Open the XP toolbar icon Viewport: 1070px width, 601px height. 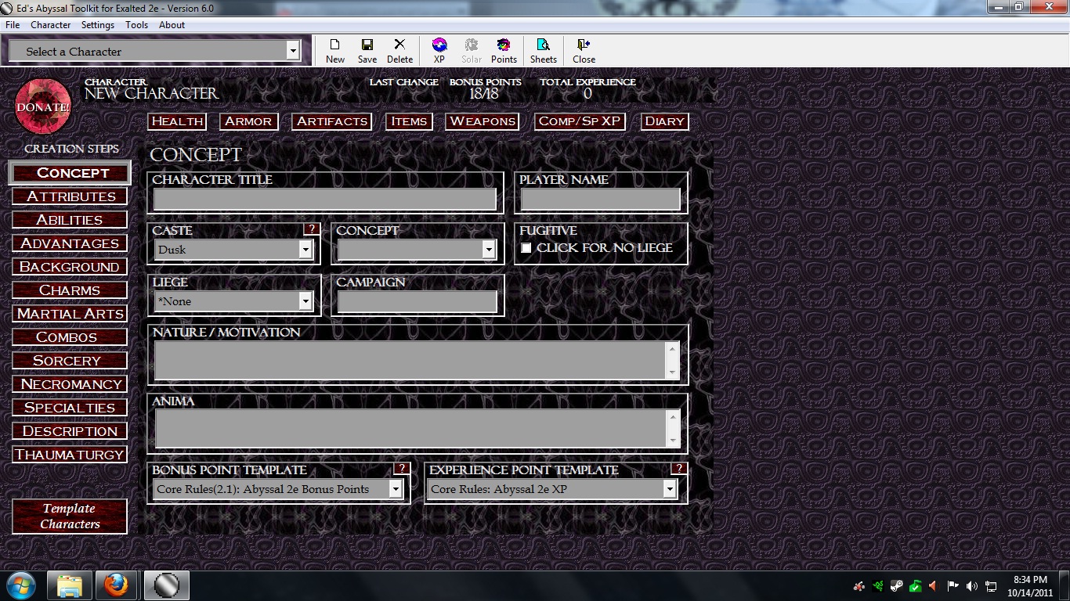point(439,51)
